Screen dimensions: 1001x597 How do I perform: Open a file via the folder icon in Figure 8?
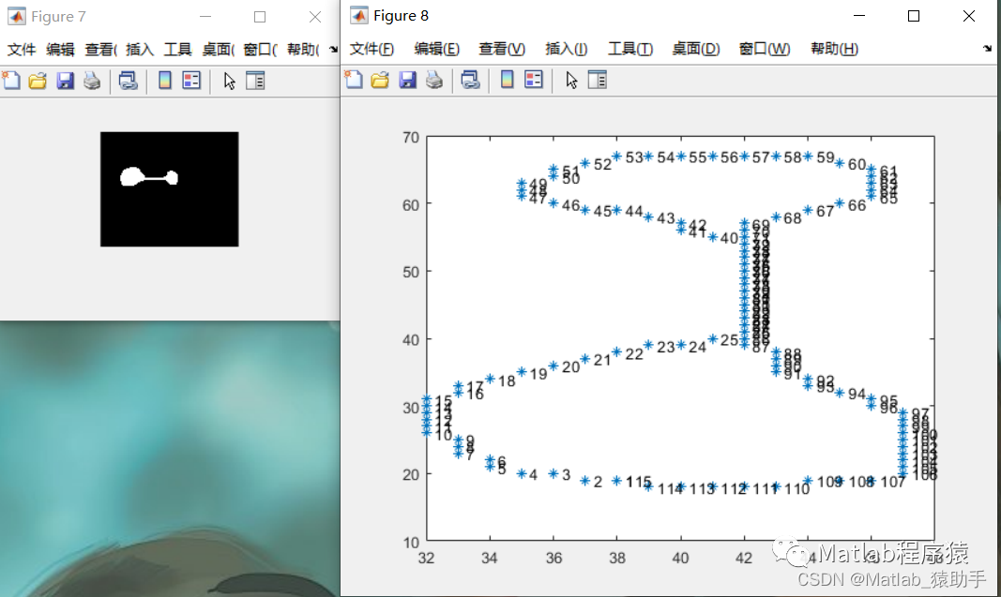(x=380, y=80)
